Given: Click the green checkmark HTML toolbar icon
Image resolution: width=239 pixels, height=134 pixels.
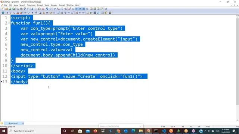Looking at the screenshot, I should click(91, 13).
